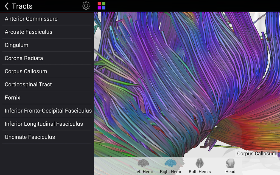This screenshot has height=175, width=280.
Task: Choose Arcuate Fasciculus tract
Action: pos(47,32)
